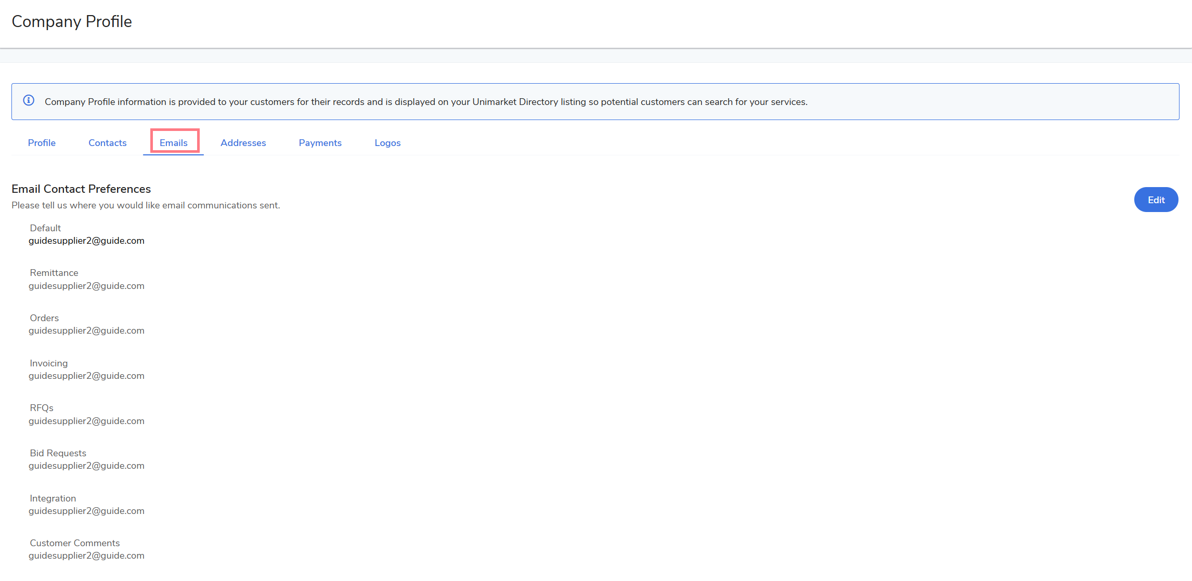Click the Email Contact Preferences heading

coord(81,189)
